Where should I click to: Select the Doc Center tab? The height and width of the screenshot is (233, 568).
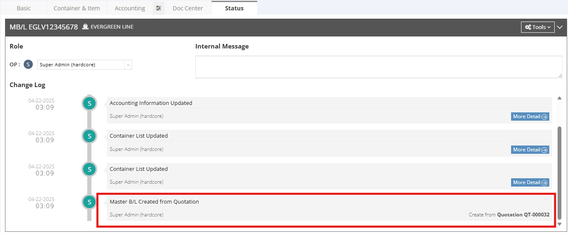pyautogui.click(x=188, y=8)
